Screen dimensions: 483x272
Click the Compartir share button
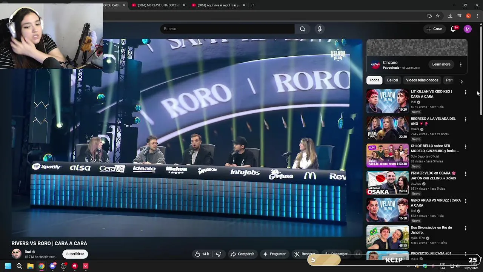point(242,254)
